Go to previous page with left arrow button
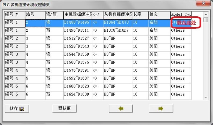Viewport: 213px width, 125px height. 121,108
